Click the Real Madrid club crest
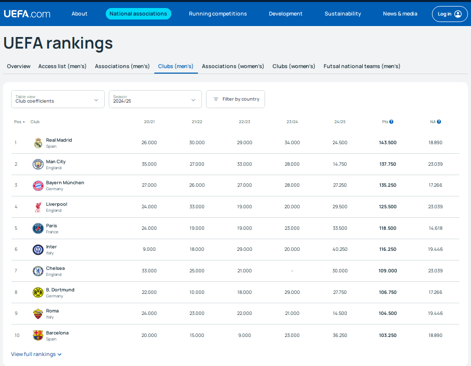 click(38, 143)
